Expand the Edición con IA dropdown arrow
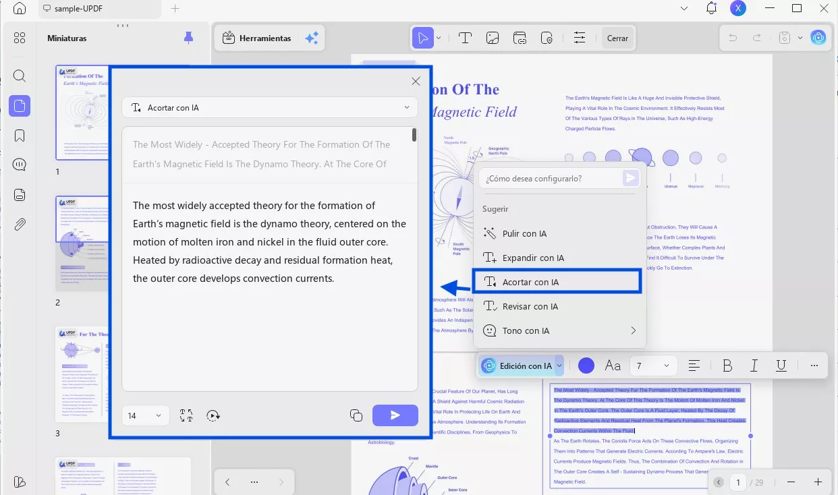838x495 pixels. click(x=559, y=366)
